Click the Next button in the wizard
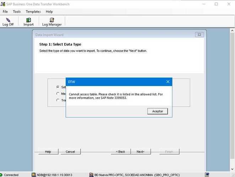Screen dimensions: 235x177 click(141, 152)
